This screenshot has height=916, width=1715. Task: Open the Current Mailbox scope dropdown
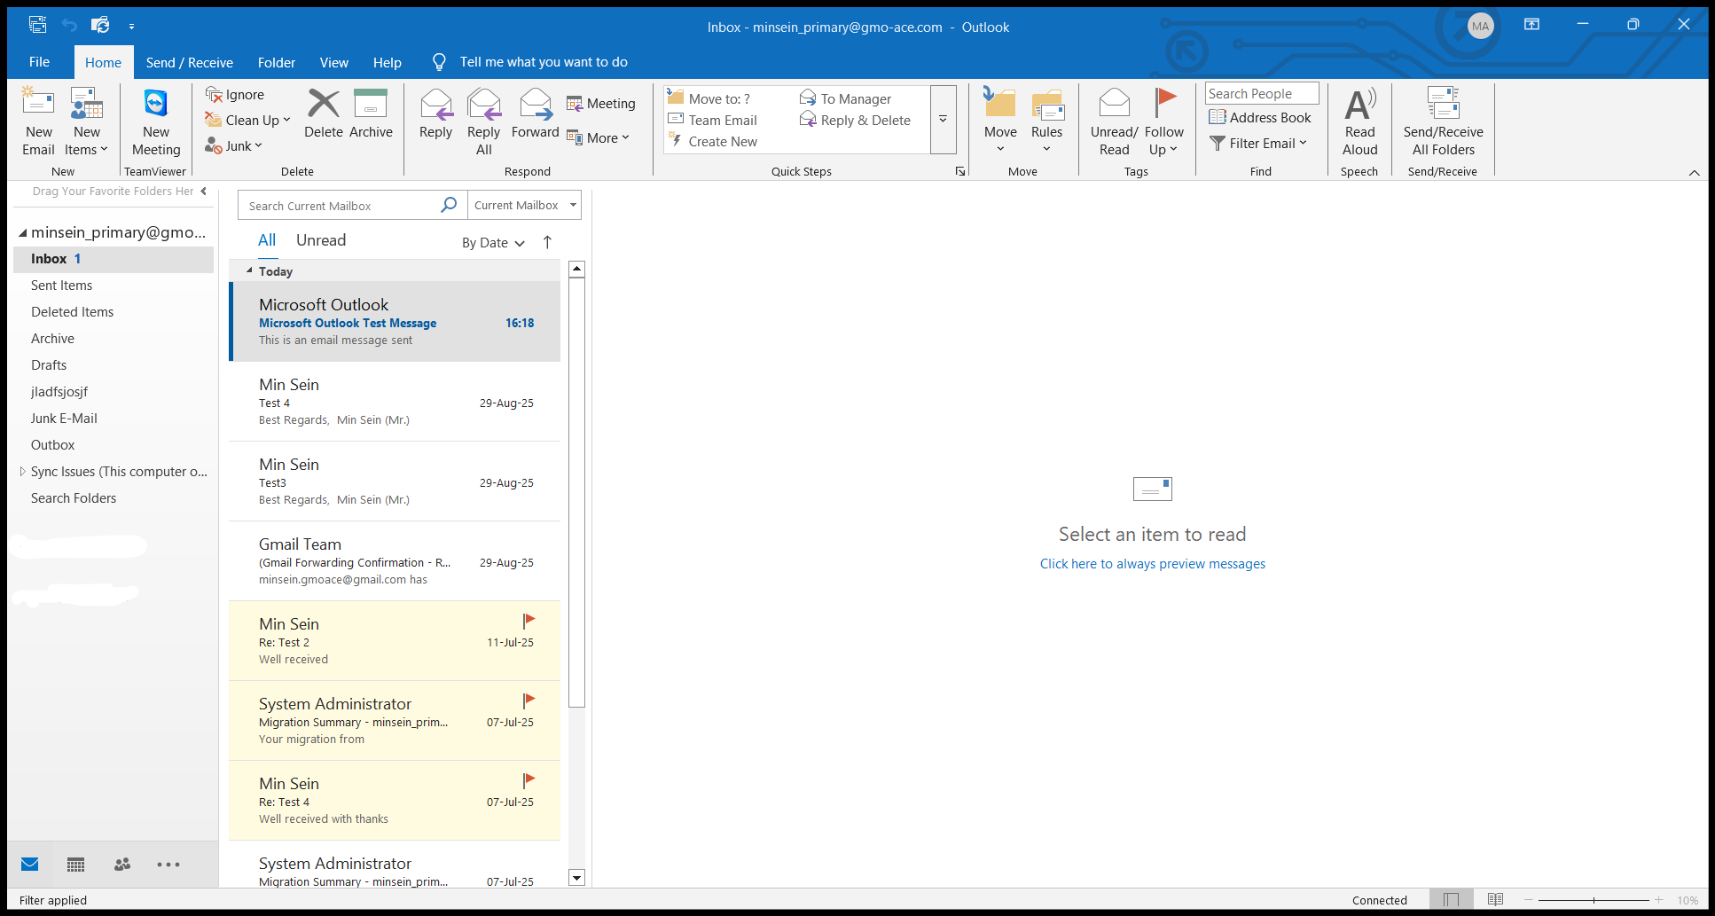[524, 205]
